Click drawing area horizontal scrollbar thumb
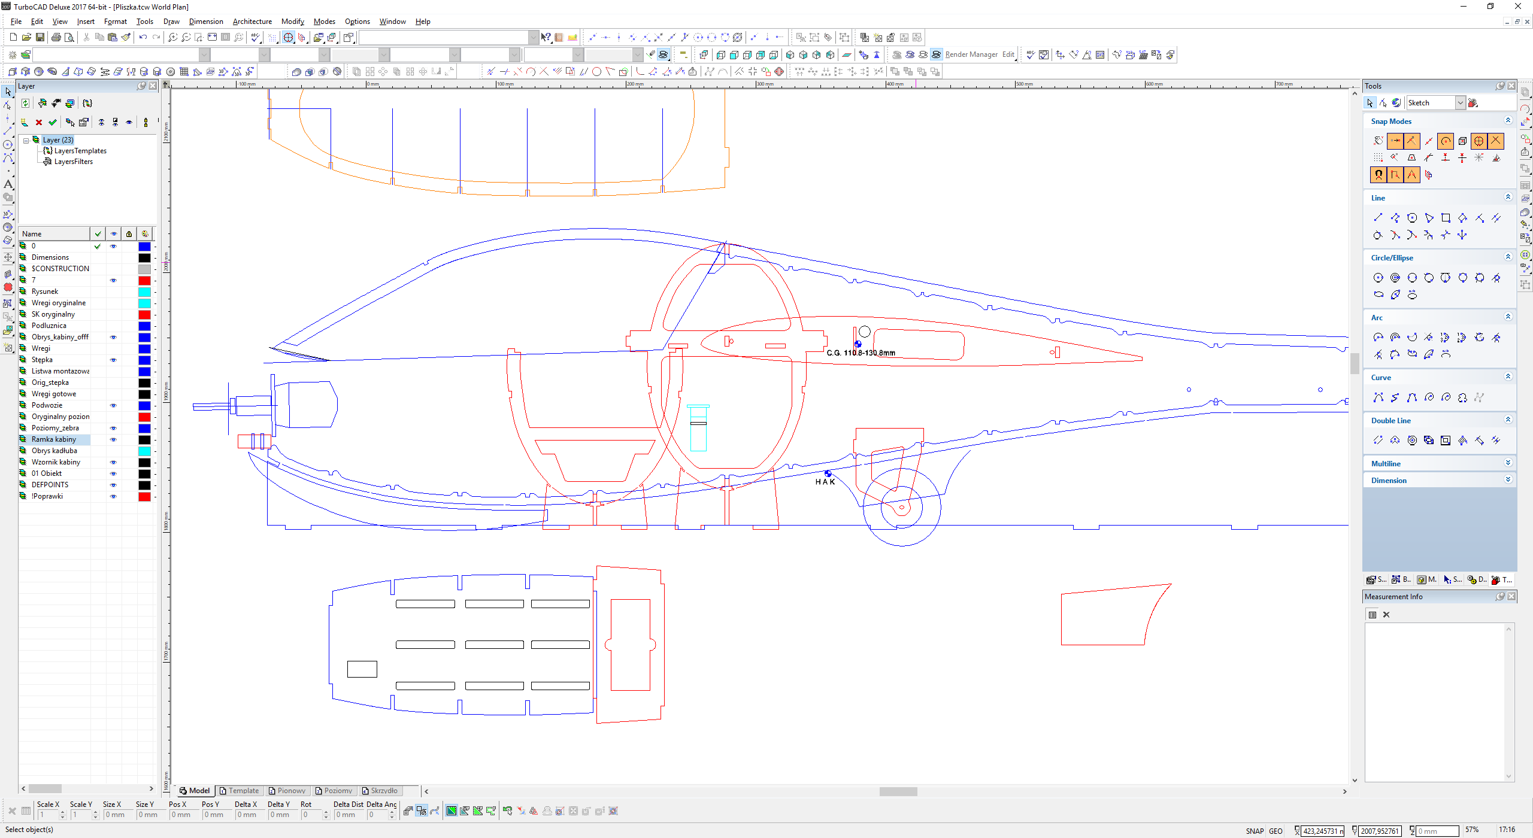The height and width of the screenshot is (838, 1533). 898,791
